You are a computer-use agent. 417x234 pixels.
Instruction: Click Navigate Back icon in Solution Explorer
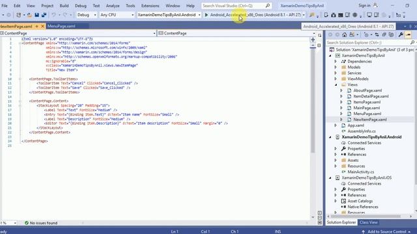pyautogui.click(x=330, y=34)
